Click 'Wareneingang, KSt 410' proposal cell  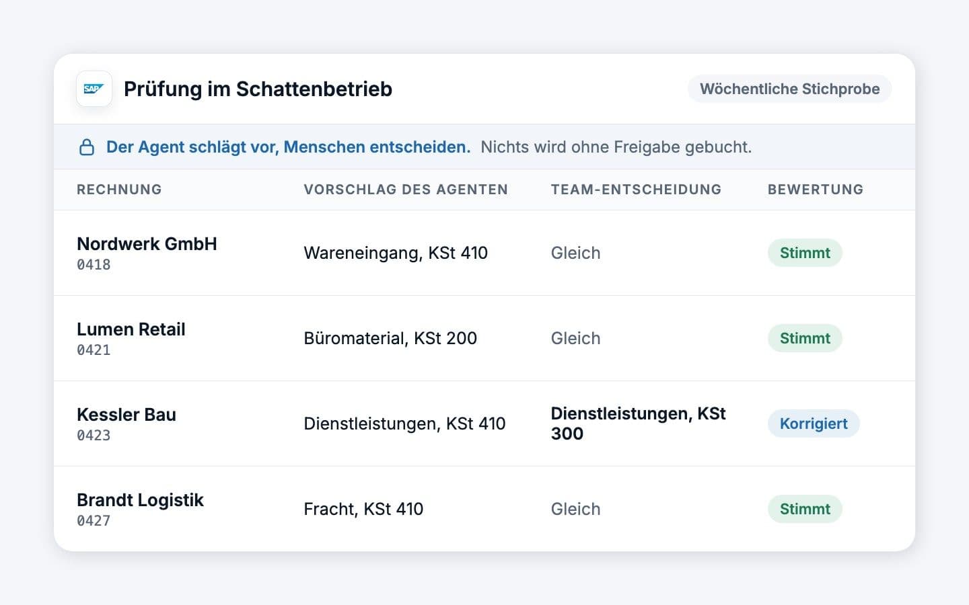(x=396, y=253)
